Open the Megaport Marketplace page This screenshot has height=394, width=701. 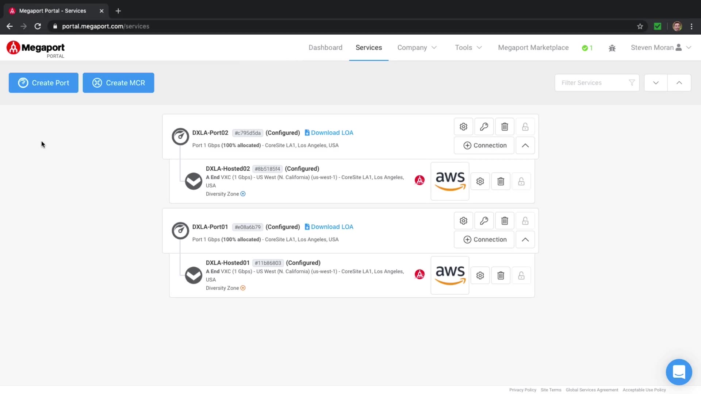point(533,48)
